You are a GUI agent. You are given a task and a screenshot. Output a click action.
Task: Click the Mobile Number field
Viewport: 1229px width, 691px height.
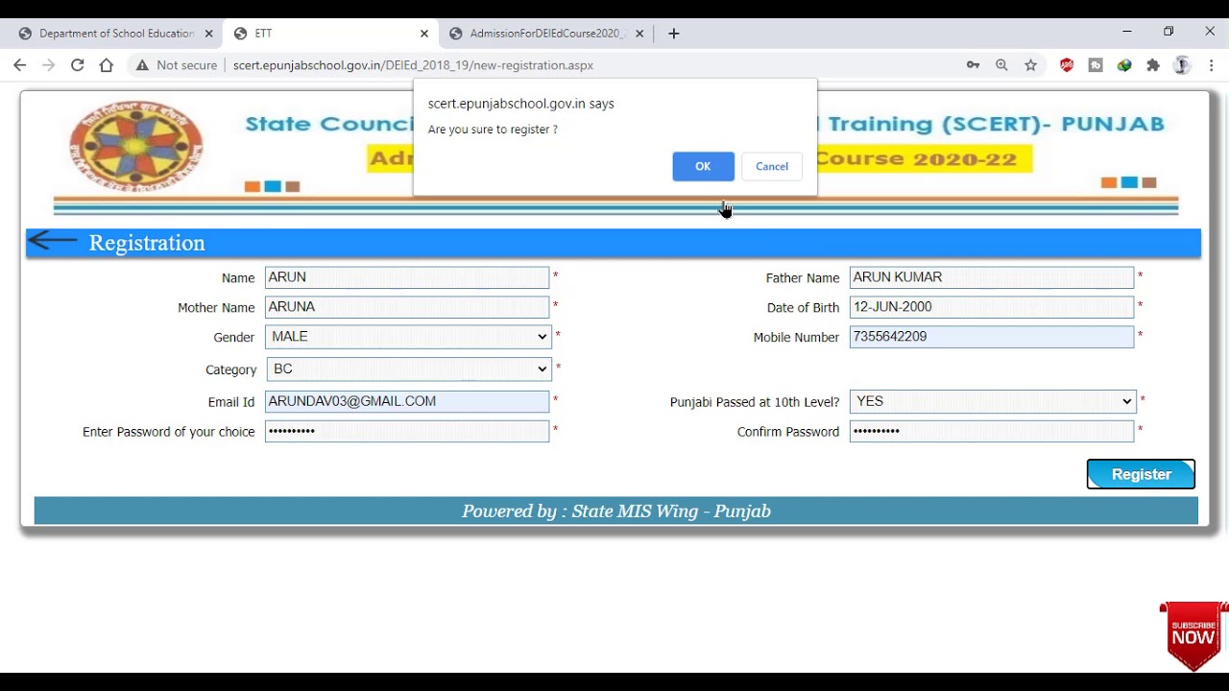[x=992, y=337]
